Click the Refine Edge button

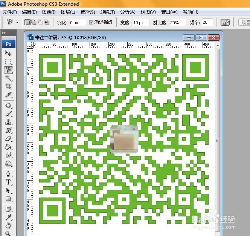coord(244,22)
